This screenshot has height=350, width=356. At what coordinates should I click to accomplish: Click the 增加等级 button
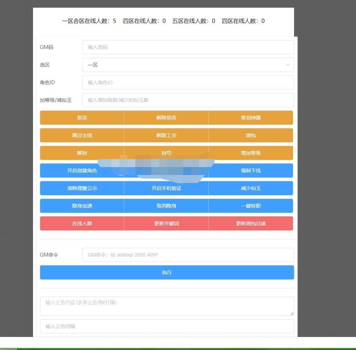[250, 153]
